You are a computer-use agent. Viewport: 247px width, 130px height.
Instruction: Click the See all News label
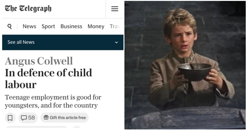(21, 42)
